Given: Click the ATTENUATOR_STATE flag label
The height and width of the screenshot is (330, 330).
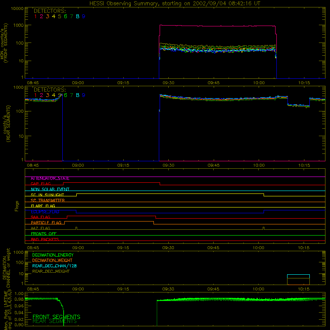Looking at the screenshot, I should tap(50, 179).
